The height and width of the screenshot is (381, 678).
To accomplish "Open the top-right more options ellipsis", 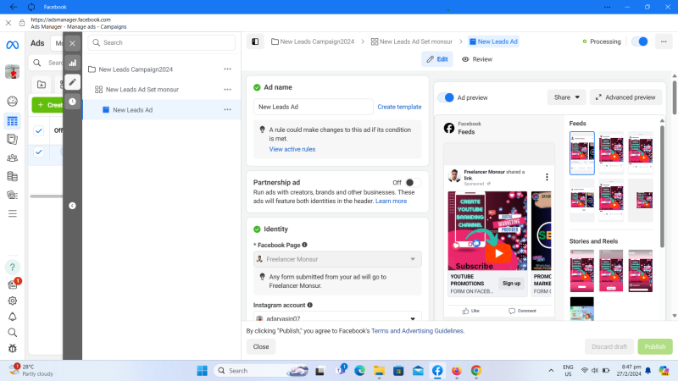I will [664, 41].
